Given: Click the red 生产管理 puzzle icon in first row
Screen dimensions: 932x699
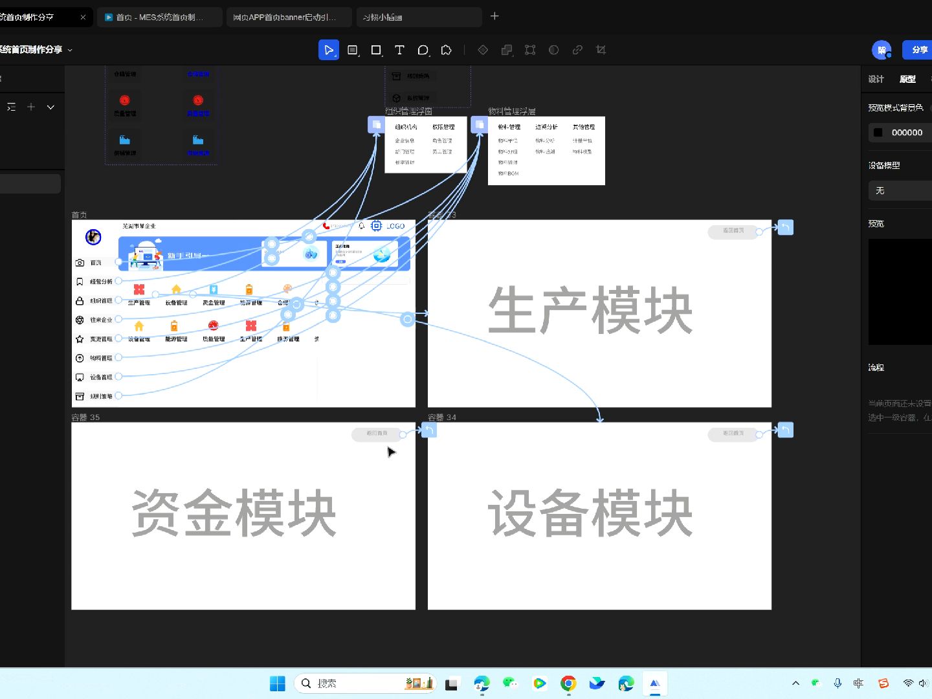Looking at the screenshot, I should tap(139, 289).
